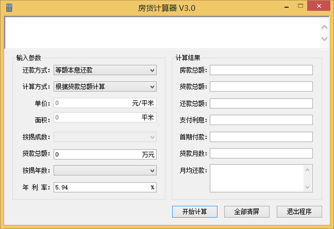
Task: Click down arrow in 月均还款 result box
Action: coord(307,187)
